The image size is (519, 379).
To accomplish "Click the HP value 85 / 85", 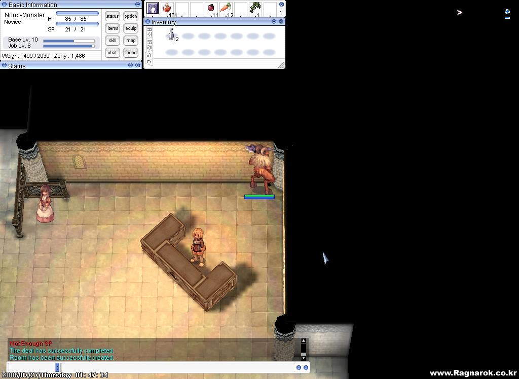I will coord(76,19).
